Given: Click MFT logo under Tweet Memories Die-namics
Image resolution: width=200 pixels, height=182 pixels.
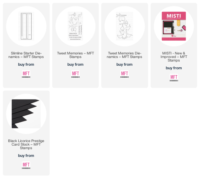Looking at the screenshot, I should (125, 74).
